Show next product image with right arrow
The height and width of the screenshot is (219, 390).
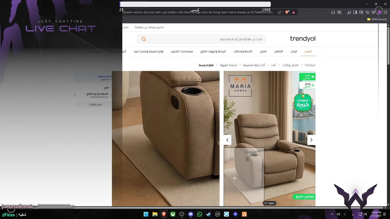pyautogui.click(x=311, y=140)
